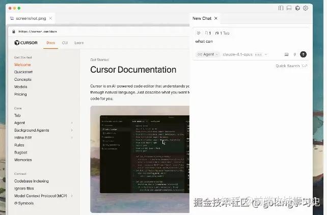Open the Rules sidebar entry

[x=19, y=145]
